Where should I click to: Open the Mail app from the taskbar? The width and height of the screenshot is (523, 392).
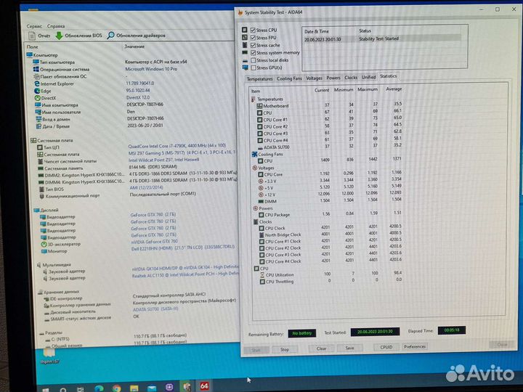click(x=152, y=388)
